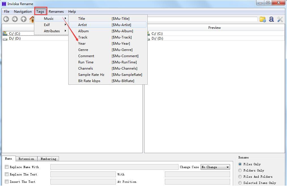Expand the Attributes submenu

(x=52, y=31)
